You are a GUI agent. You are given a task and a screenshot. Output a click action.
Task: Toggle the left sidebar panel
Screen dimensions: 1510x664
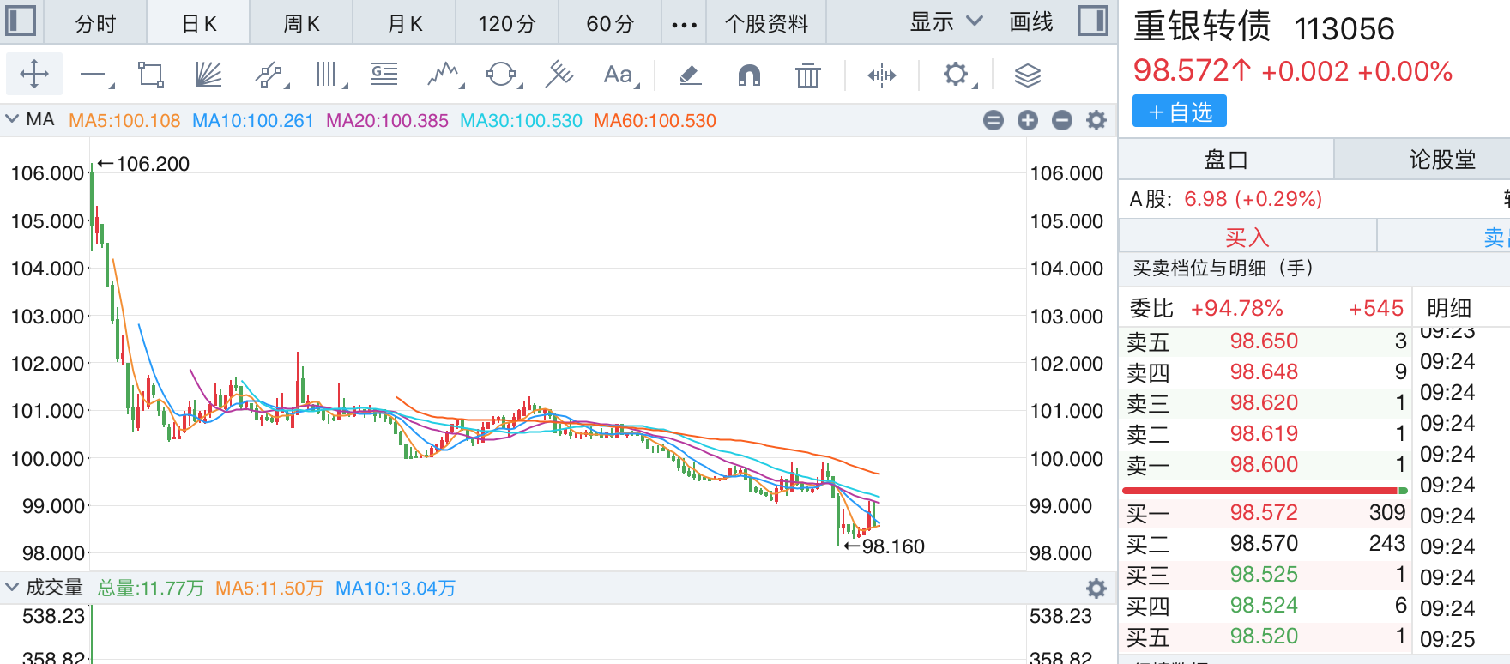21,21
